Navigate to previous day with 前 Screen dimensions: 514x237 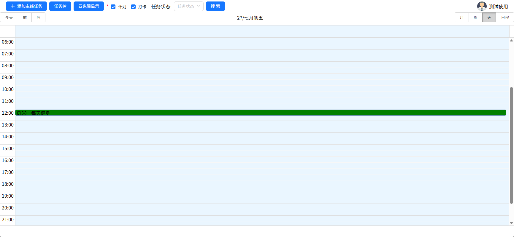(25, 17)
